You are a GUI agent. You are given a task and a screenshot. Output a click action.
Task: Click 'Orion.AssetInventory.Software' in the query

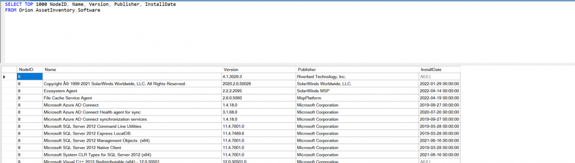coord(59,10)
